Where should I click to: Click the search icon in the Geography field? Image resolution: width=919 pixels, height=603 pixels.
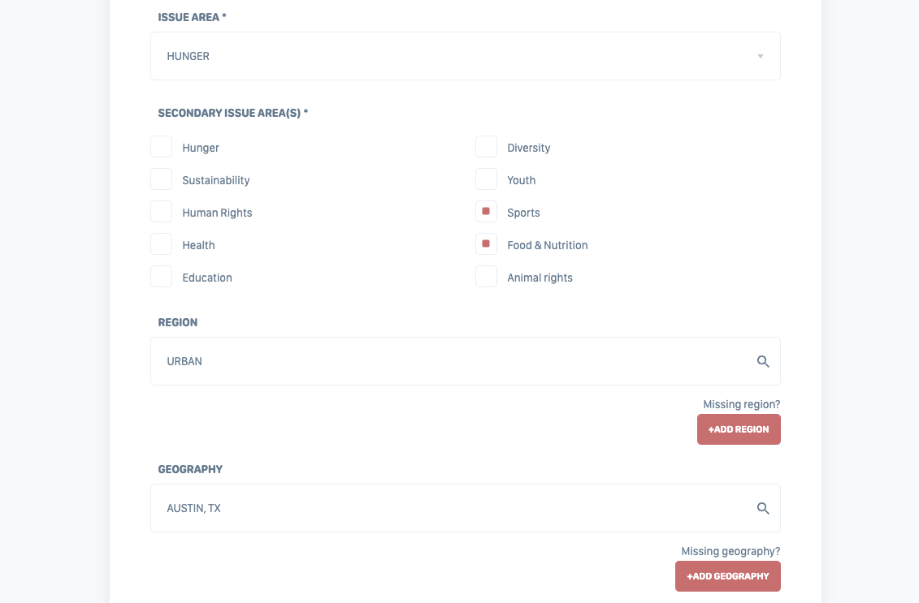(x=763, y=508)
